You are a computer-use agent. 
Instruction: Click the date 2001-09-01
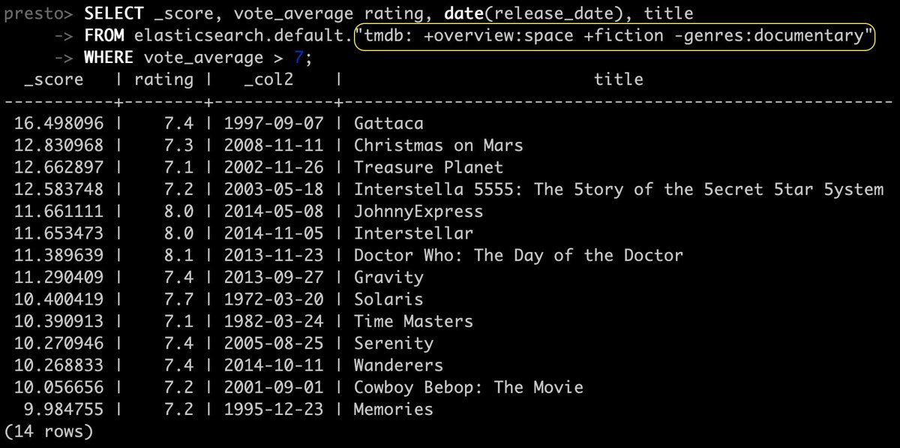pyautogui.click(x=274, y=388)
